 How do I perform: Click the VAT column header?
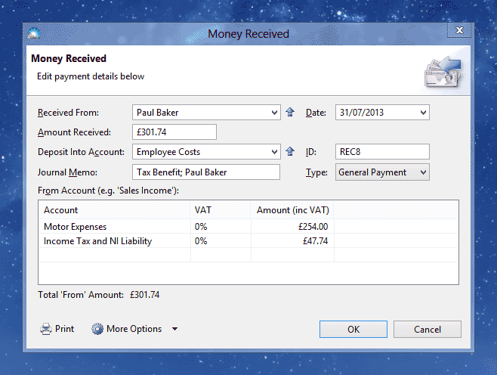click(221, 210)
